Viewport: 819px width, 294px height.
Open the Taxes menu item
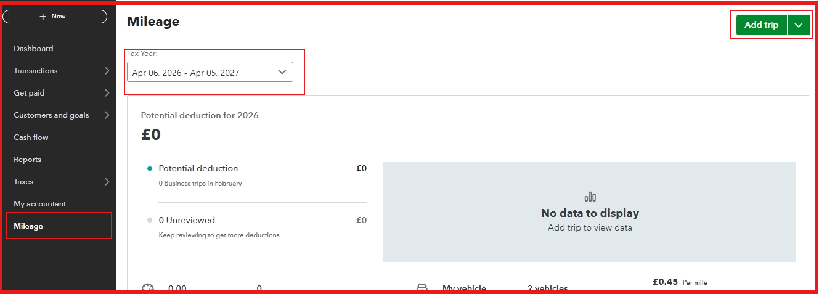(x=23, y=182)
